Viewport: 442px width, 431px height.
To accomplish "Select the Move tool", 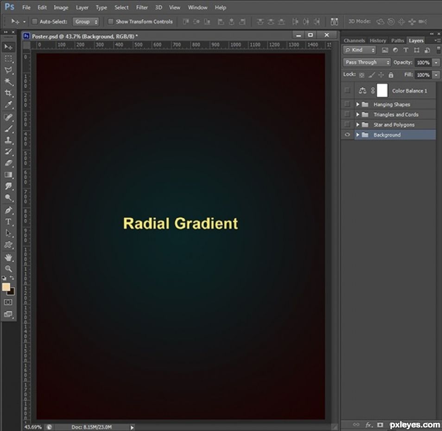I will click(x=8, y=47).
